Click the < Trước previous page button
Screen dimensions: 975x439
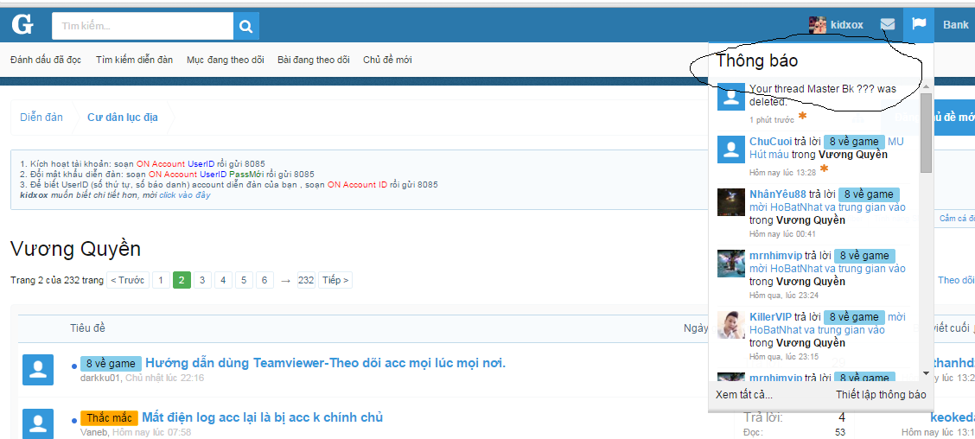click(x=127, y=280)
